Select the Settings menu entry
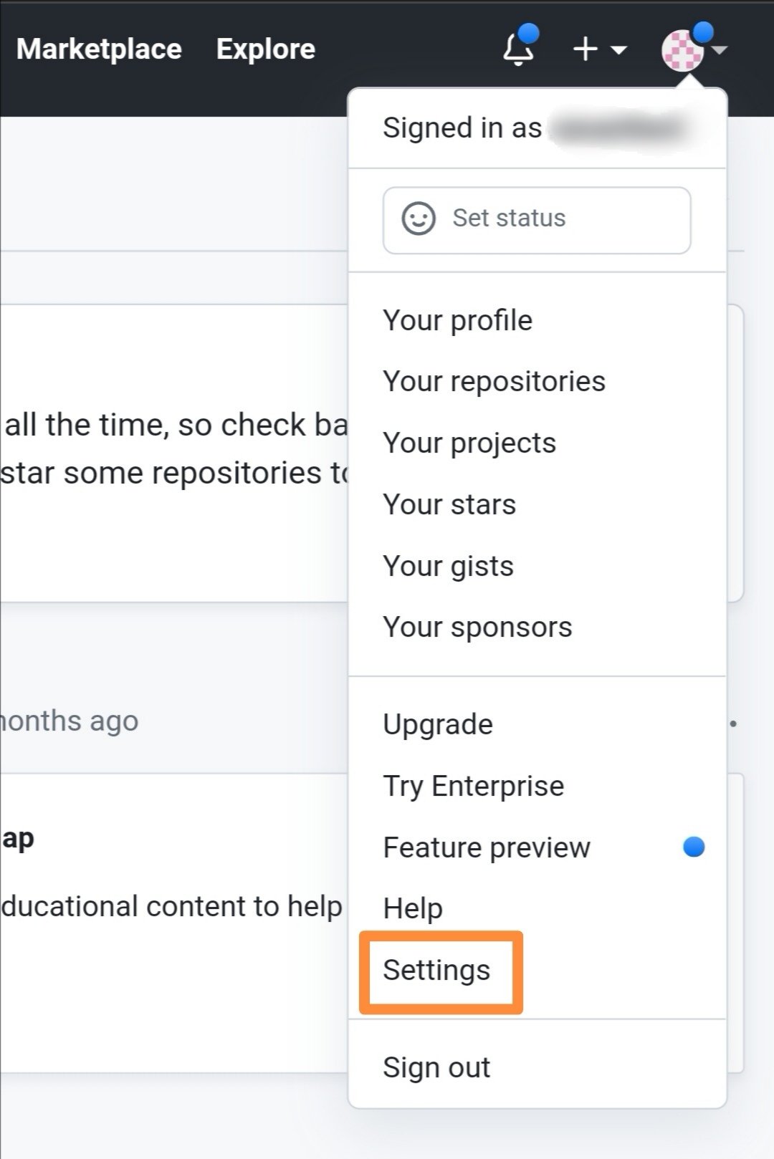This screenshot has width=774, height=1159. 438,971
